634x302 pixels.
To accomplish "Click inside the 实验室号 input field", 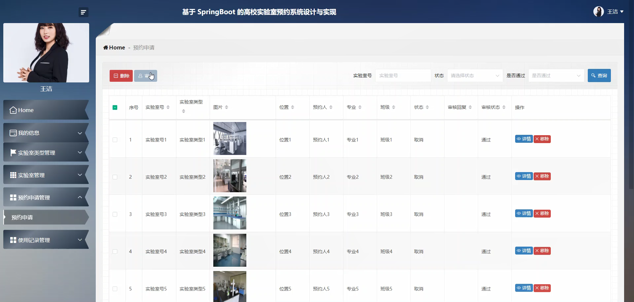I will coord(403,75).
